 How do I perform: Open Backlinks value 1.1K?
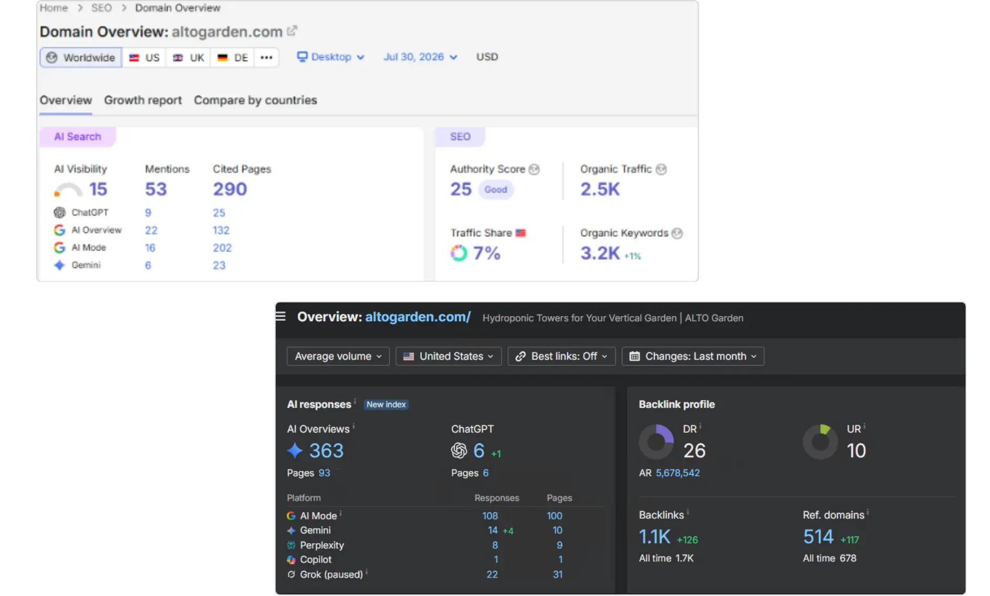coord(654,537)
